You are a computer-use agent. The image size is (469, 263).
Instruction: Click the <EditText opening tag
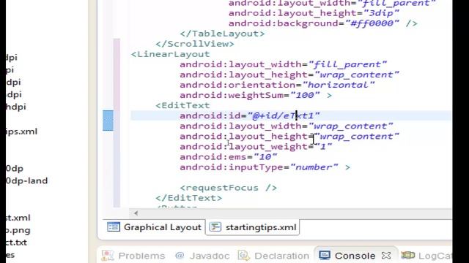(x=182, y=105)
